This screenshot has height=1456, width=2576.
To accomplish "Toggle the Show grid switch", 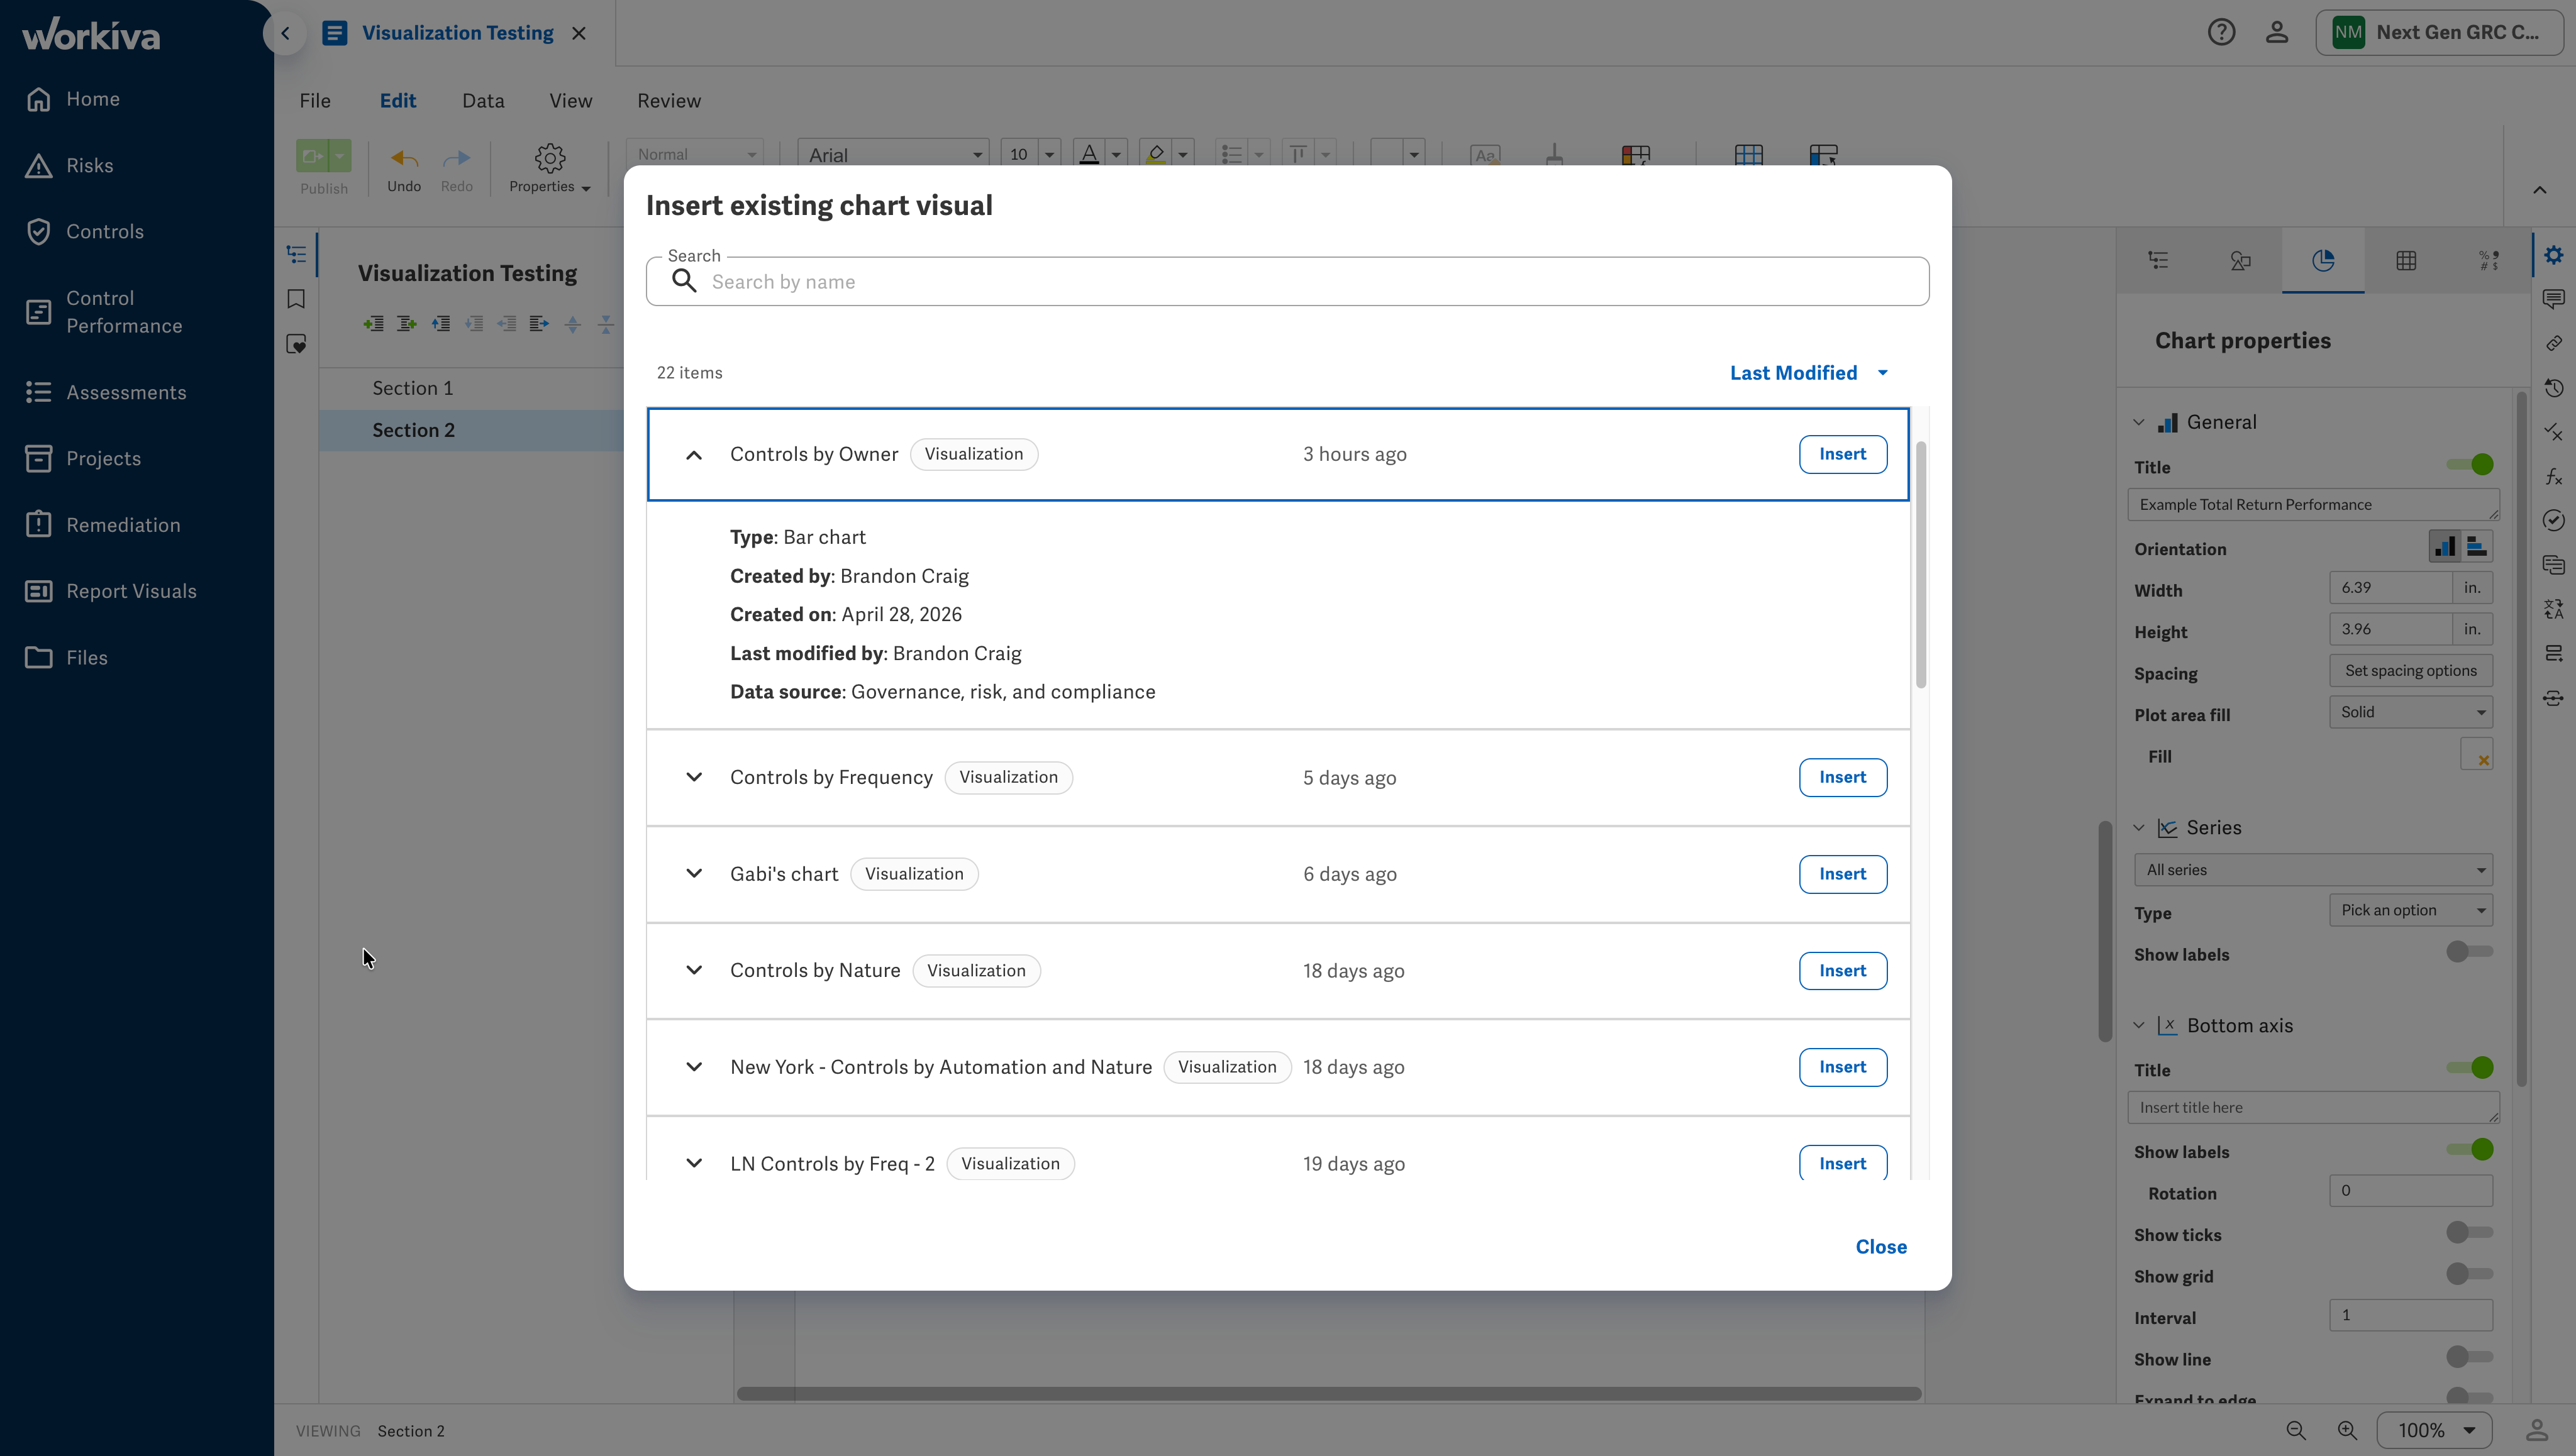I will point(2469,1274).
